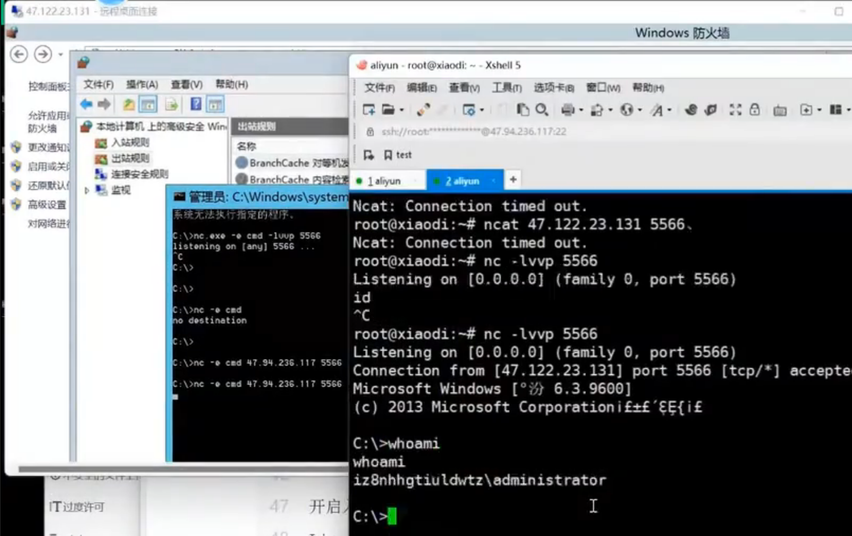The height and width of the screenshot is (536, 852).
Task: Switch to the '1 aliyun' session tab
Action: pyautogui.click(x=387, y=181)
